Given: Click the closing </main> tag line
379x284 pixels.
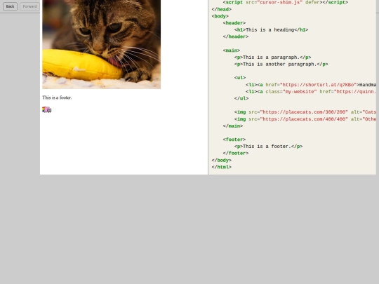Looking at the screenshot, I should pos(233,126).
